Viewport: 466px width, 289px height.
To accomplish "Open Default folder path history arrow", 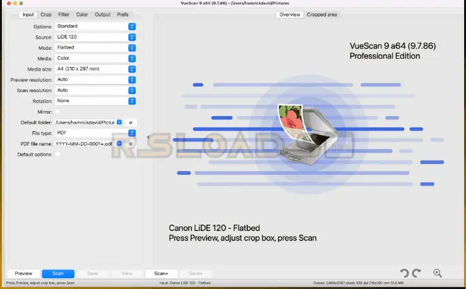I will (119, 122).
